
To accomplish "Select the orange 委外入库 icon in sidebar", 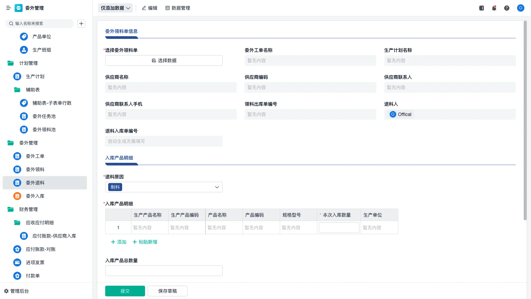I will pyautogui.click(x=17, y=196).
